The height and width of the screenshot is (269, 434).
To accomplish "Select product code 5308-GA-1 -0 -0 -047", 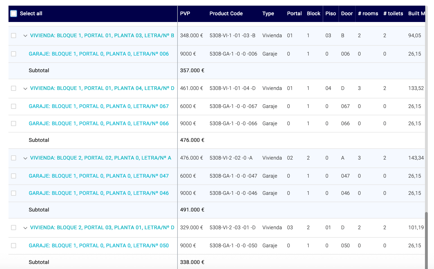I will 233,176.
